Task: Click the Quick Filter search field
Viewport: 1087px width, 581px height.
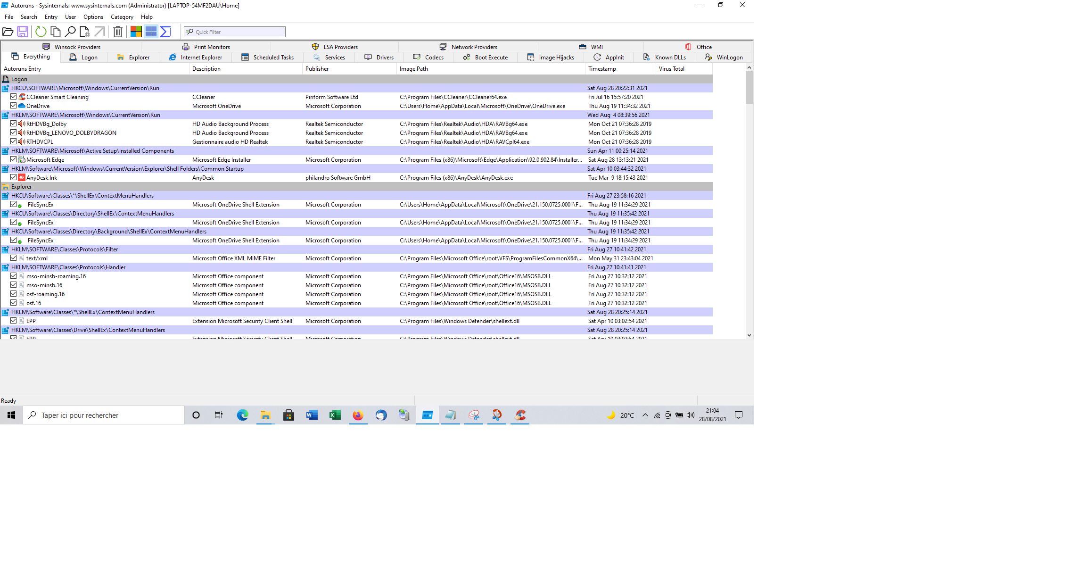Action: coord(235,32)
